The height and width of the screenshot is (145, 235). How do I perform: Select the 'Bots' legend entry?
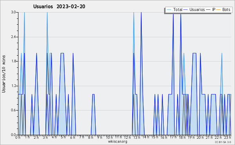[x=226, y=9]
